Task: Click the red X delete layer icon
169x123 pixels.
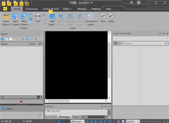Action: [x=35, y=39]
